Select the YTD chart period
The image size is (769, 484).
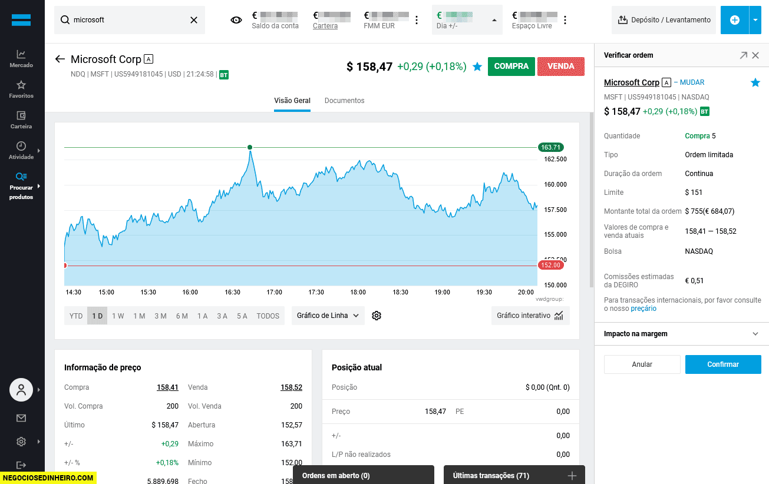point(76,316)
